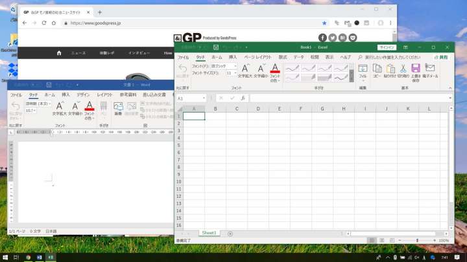Click the add new sheet plus icon

230,234
